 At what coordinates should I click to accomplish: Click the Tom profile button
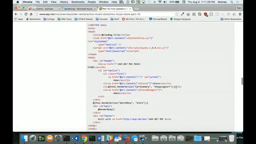tap(239, 8)
